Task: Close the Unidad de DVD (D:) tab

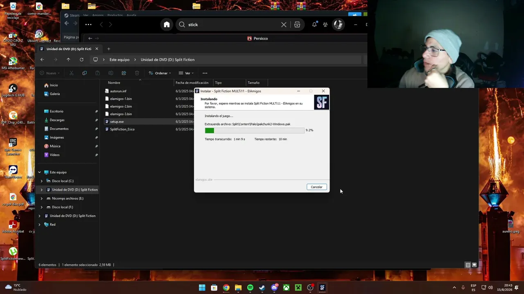Action: coord(97,49)
